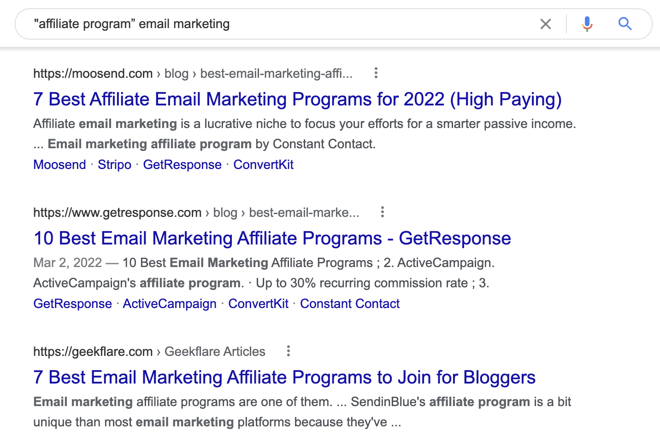
Task: Open the three-dot menu for the moosend.com result
Action: point(376,73)
